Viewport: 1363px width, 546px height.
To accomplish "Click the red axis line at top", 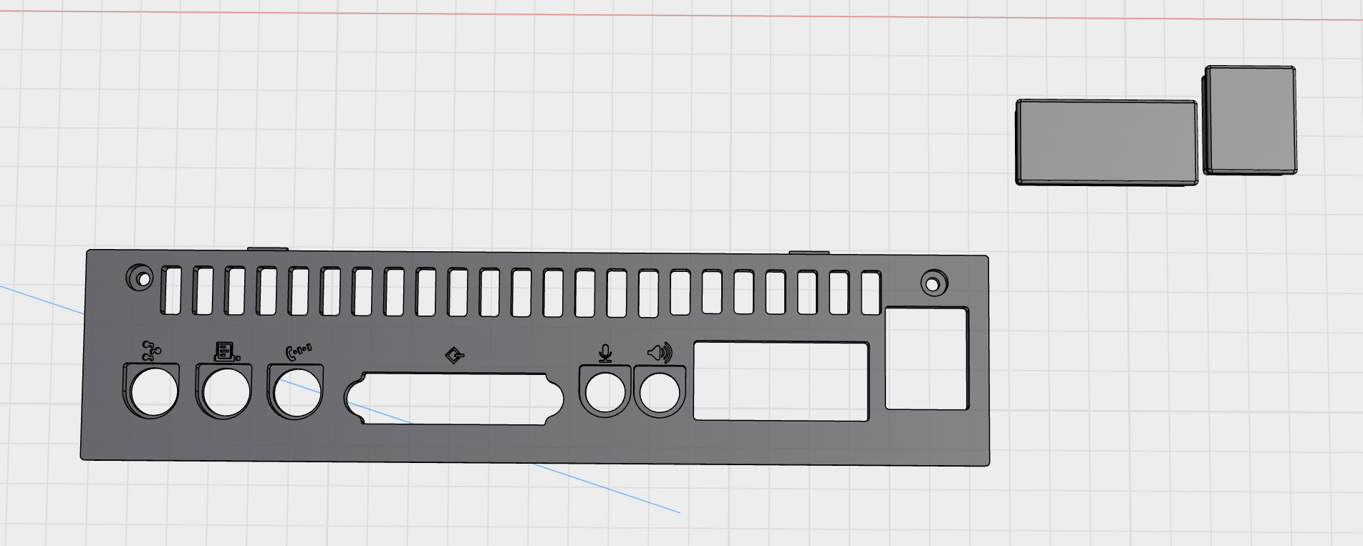I will (x=681, y=16).
